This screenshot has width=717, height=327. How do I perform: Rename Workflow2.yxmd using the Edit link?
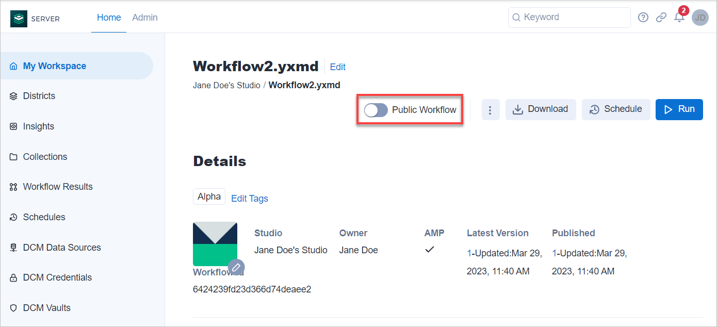pyautogui.click(x=337, y=67)
